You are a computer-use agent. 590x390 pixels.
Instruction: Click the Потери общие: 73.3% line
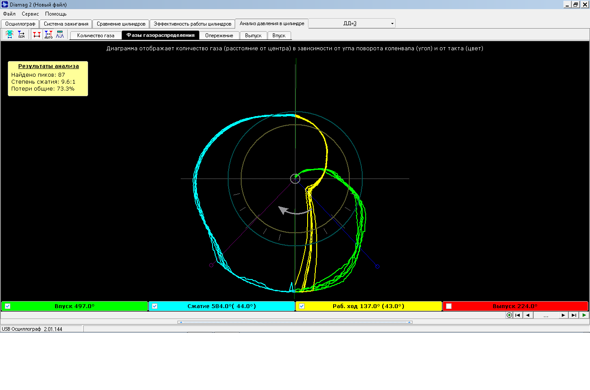[x=43, y=89]
